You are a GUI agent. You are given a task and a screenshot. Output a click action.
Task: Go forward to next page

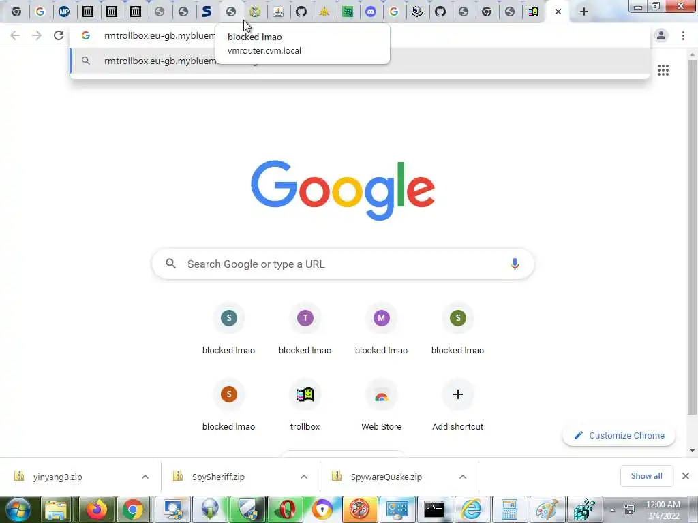point(37,35)
